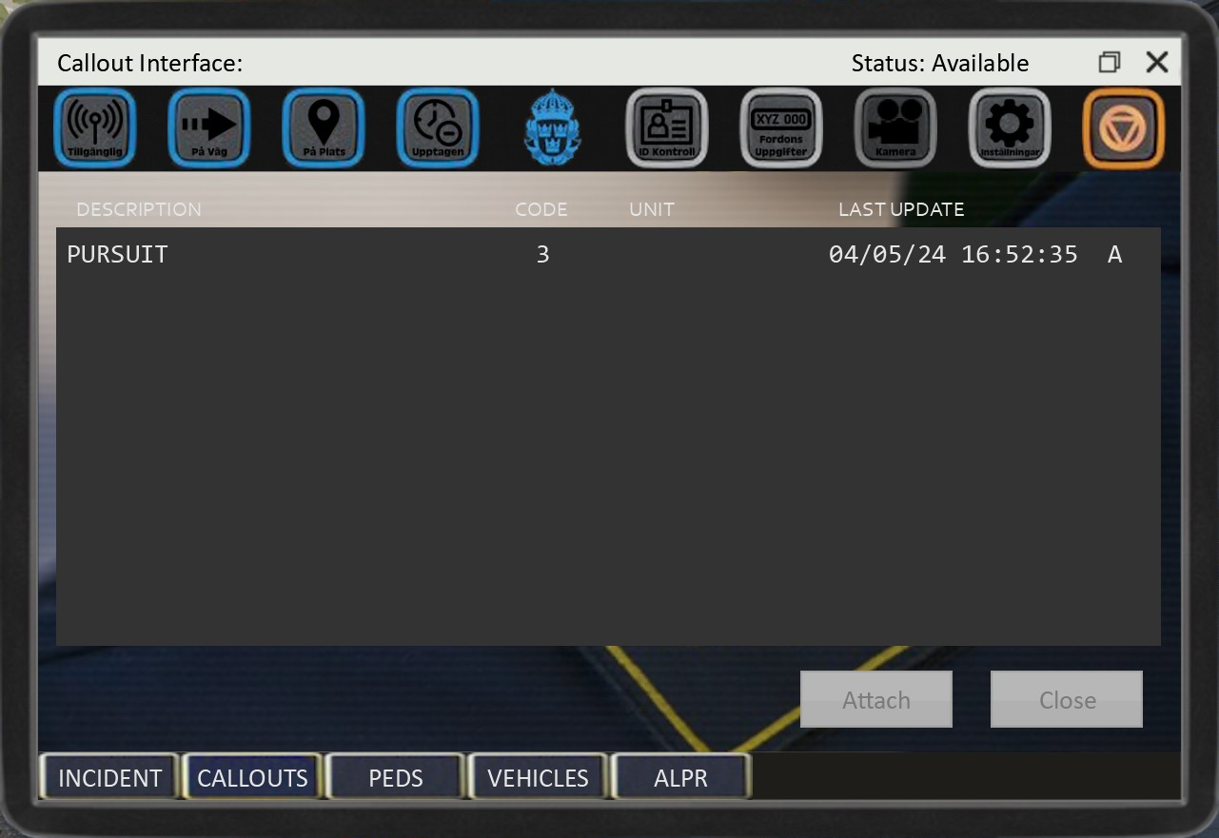Open the PEDS tab
Screen dimensions: 1219x838
(x=395, y=777)
